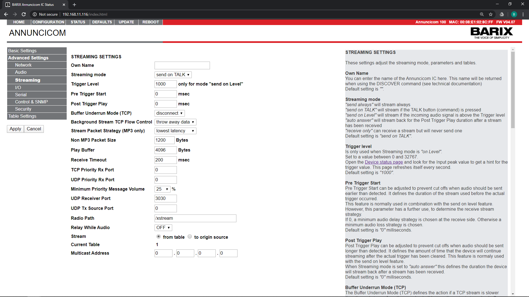
Task: Click the Not secure site info icon
Action: tap(35, 14)
